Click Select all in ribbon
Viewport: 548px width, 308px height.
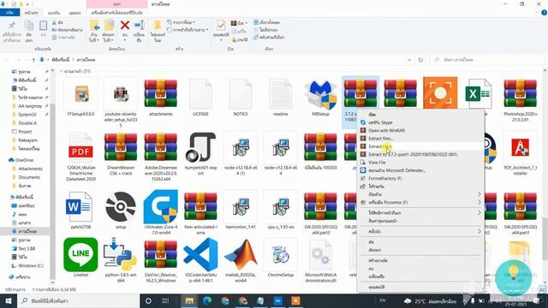click(266, 22)
